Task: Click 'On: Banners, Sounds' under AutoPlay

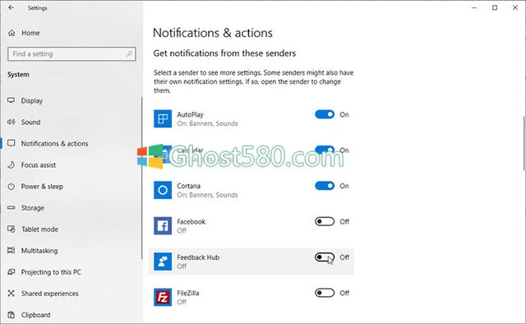Action: click(x=207, y=123)
